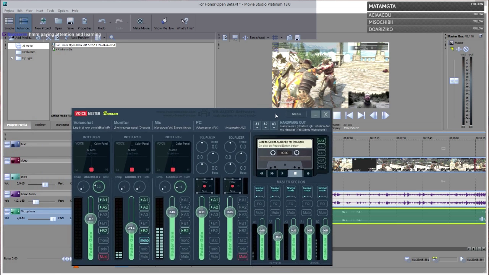Toggle B2 routing on Mic strip

point(185,231)
